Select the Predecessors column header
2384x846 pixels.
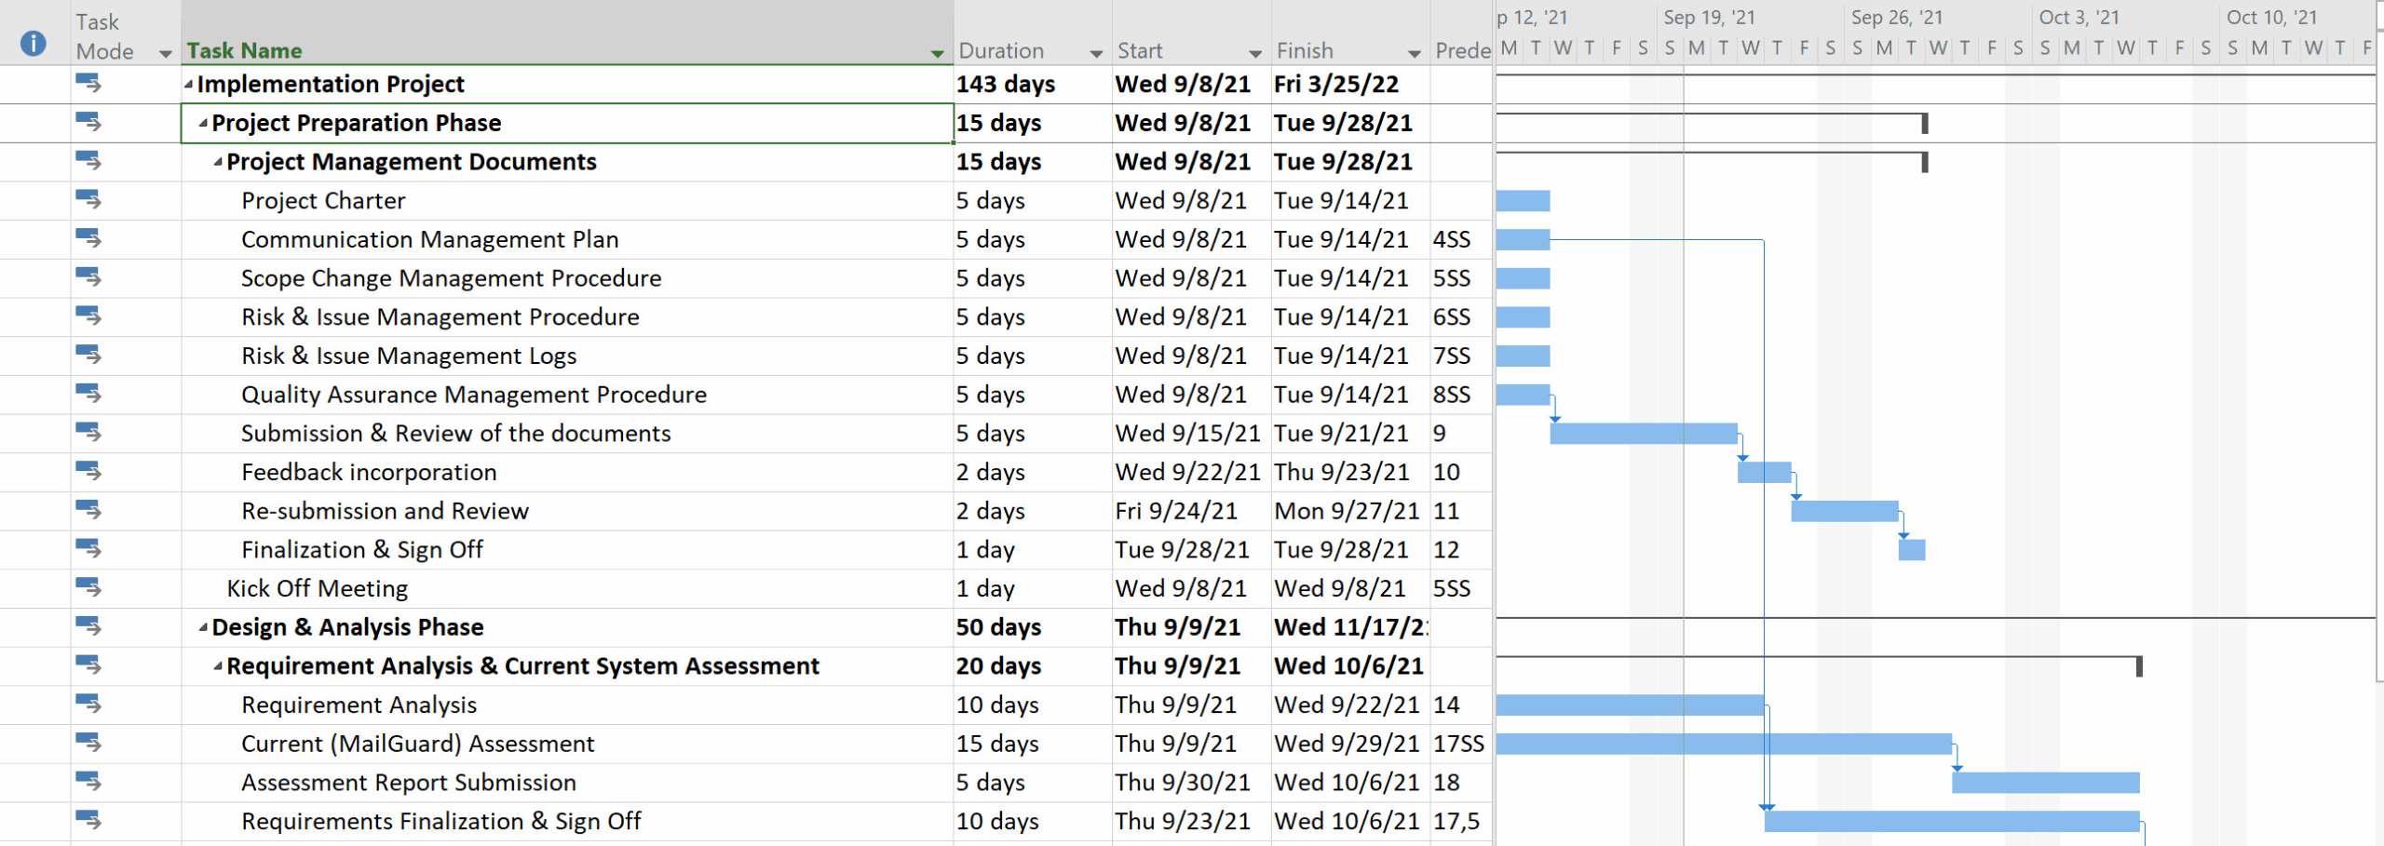(x=1462, y=50)
